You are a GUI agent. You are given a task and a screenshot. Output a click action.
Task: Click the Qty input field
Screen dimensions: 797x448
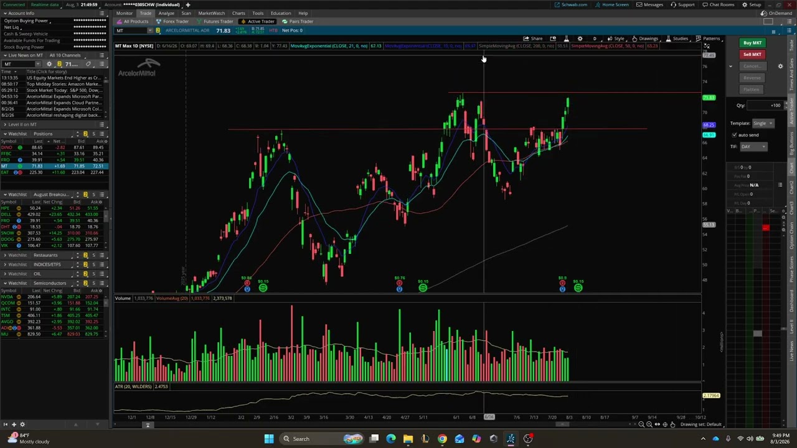pos(765,105)
